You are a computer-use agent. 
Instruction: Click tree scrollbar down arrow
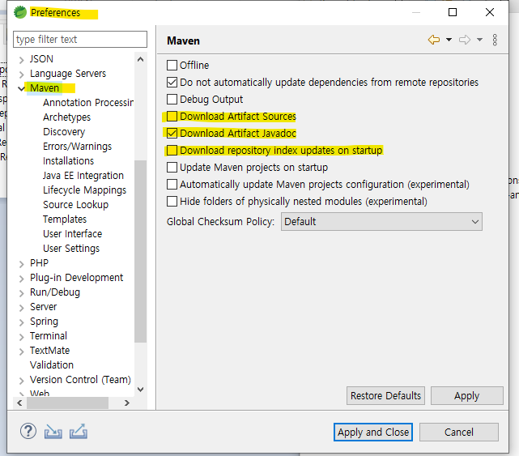[x=140, y=390]
